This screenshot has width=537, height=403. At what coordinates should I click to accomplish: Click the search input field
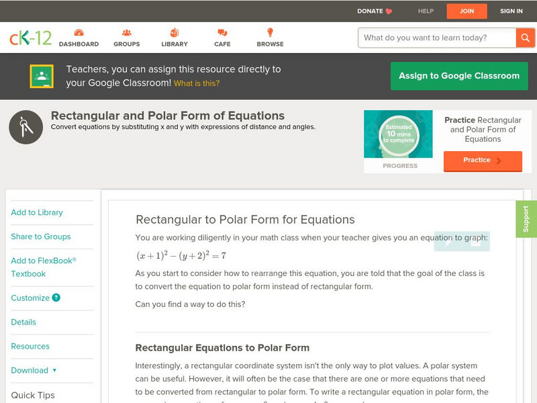[433, 38]
